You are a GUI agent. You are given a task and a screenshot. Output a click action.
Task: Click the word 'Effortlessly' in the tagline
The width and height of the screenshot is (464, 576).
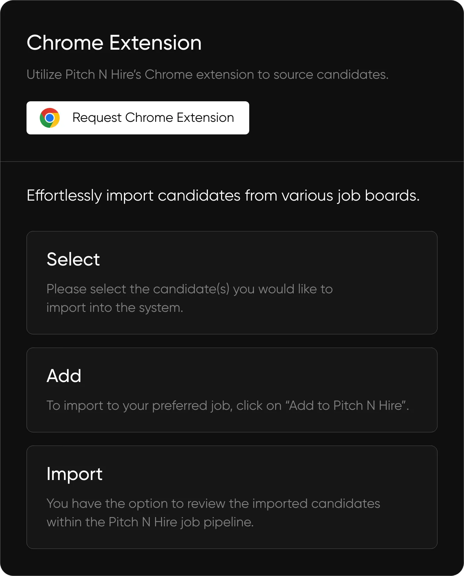click(64, 195)
